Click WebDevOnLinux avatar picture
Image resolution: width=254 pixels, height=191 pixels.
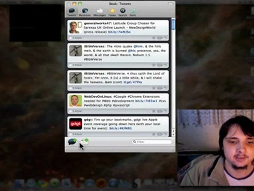pos(76,101)
